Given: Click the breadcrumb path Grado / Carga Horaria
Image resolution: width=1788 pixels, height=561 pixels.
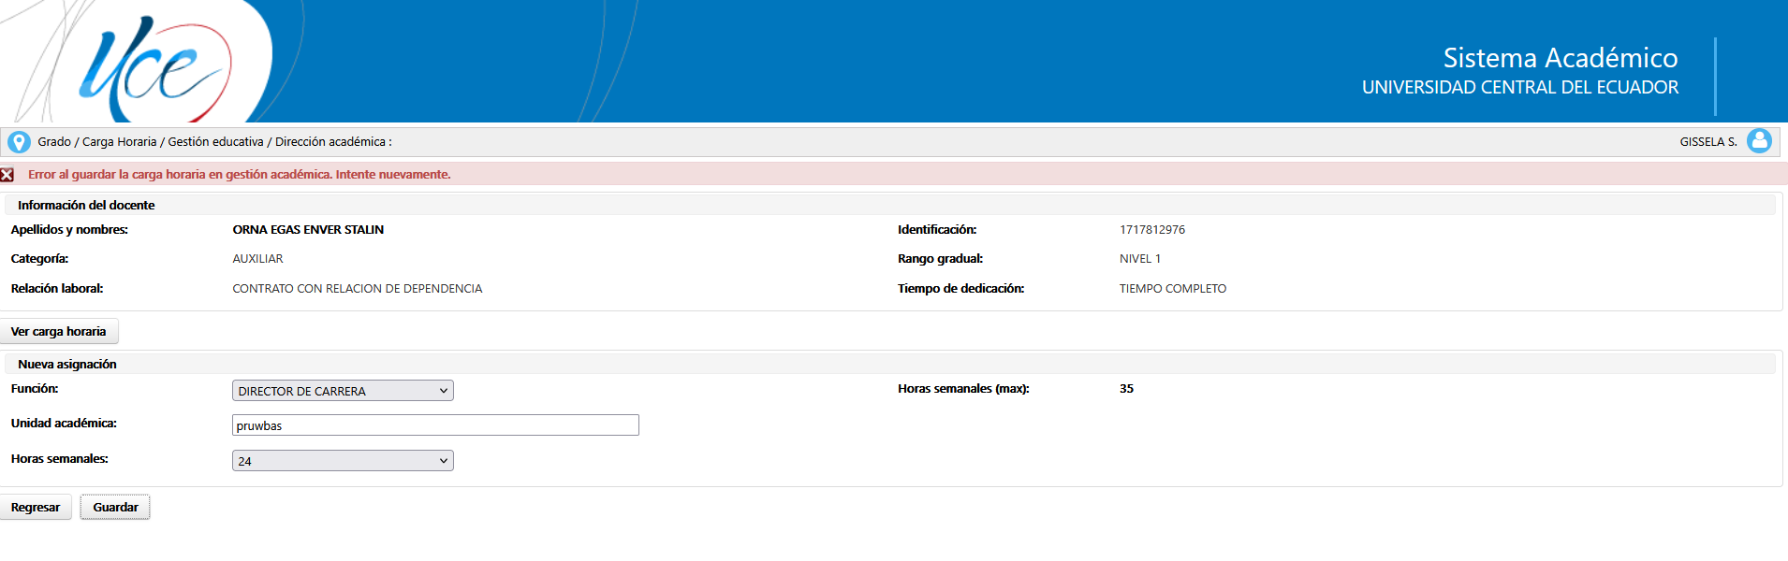Looking at the screenshot, I should 97,142.
